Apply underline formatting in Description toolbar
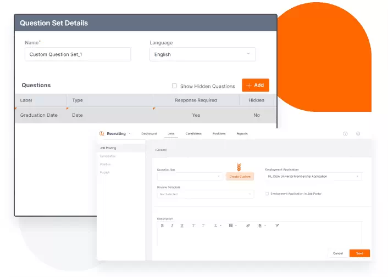The image size is (388, 277). click(x=182, y=225)
